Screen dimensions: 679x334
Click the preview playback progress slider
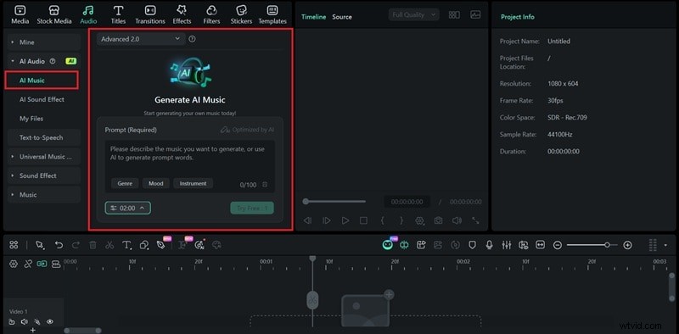334,202
